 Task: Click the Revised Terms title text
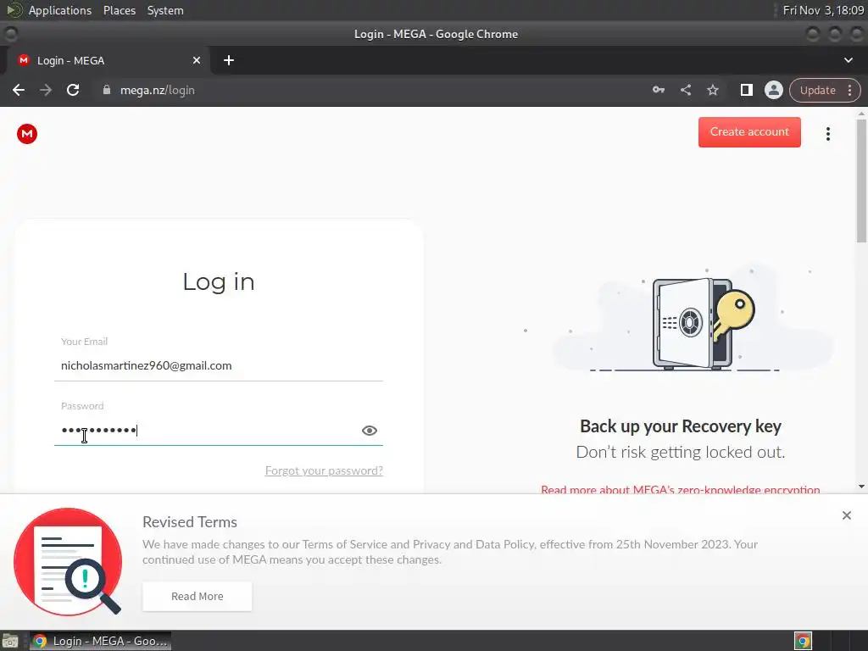190,522
